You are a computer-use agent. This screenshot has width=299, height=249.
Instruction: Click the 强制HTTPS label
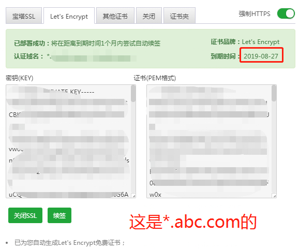255,14
